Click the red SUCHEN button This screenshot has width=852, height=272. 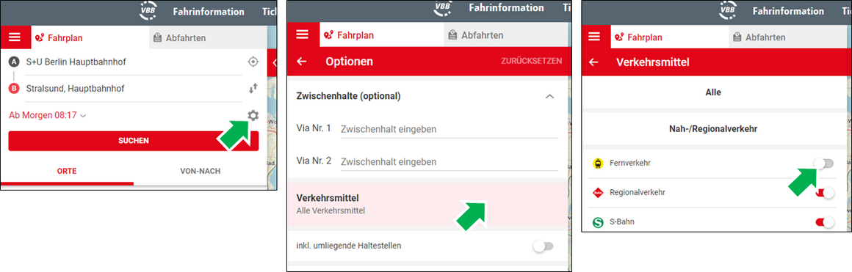pos(134,141)
